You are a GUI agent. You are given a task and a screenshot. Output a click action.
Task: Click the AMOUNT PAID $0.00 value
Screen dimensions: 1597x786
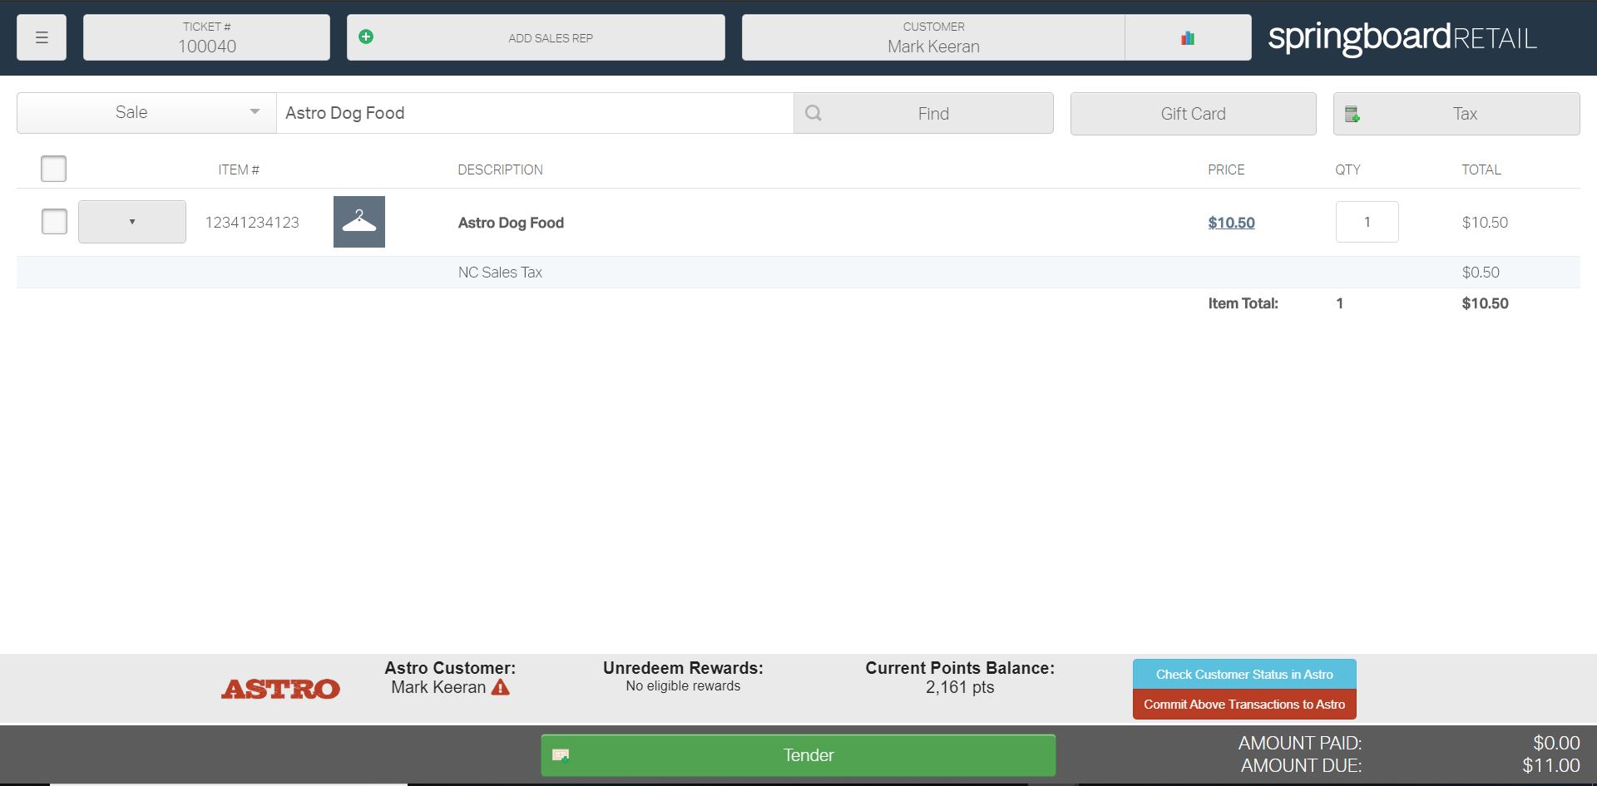tap(1556, 743)
